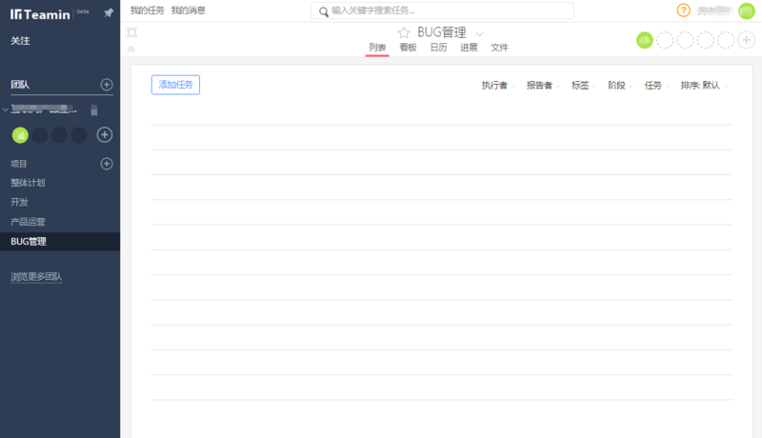The width and height of the screenshot is (762, 438).
Task: Add a project member with plus circle
Action: [747, 40]
